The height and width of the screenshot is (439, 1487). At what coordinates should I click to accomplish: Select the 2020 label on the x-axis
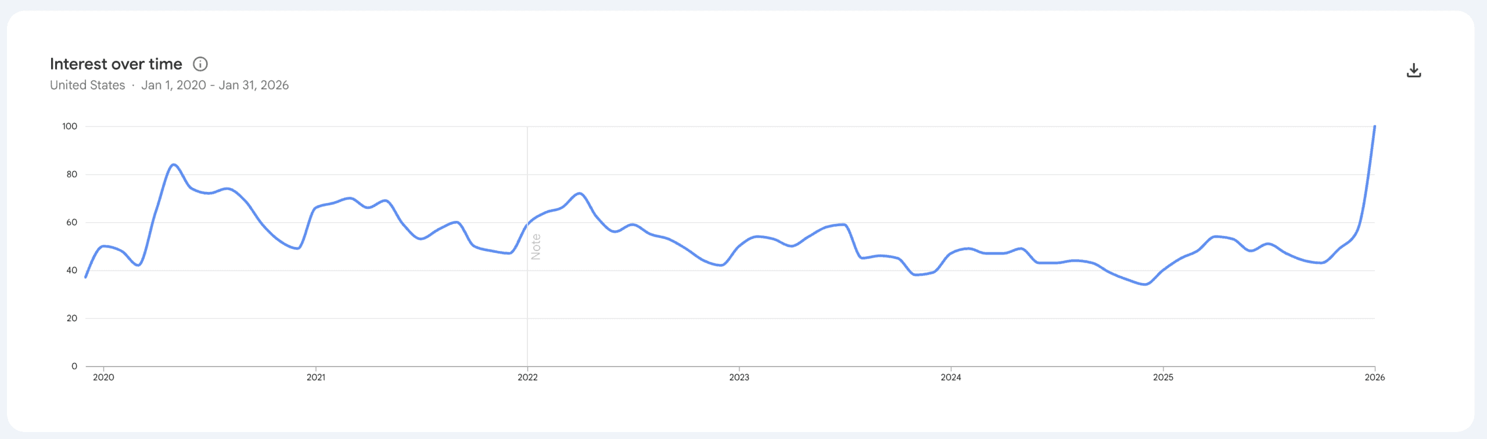[x=103, y=378]
